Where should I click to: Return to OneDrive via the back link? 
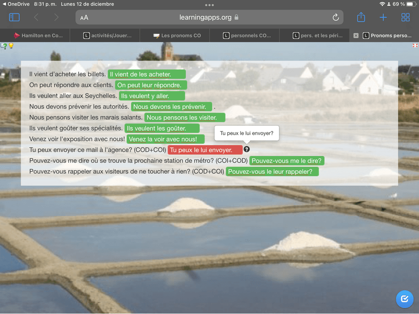pos(16,4)
